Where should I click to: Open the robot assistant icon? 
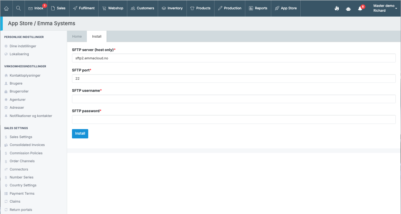348,9
